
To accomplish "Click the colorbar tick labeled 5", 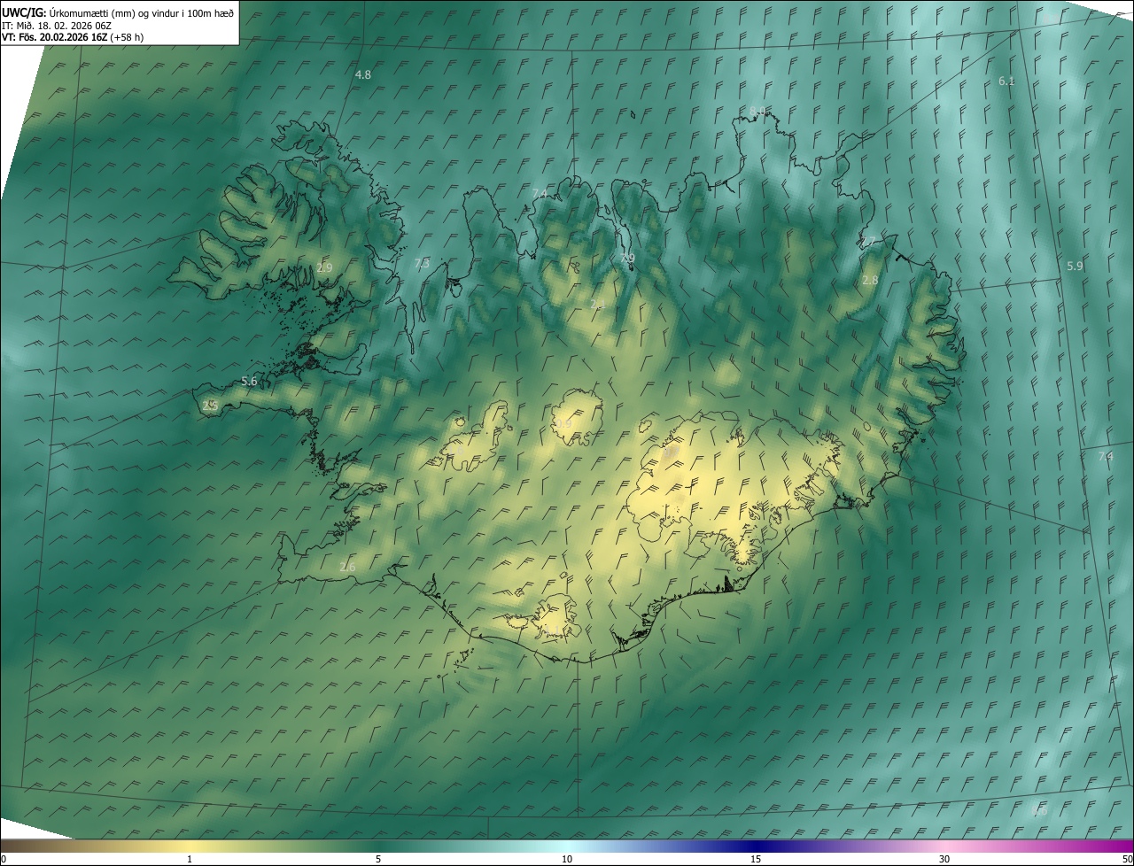I will coord(378,859).
